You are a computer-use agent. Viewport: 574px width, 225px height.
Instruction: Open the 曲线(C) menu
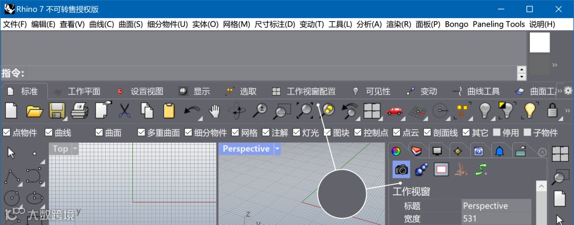point(102,24)
